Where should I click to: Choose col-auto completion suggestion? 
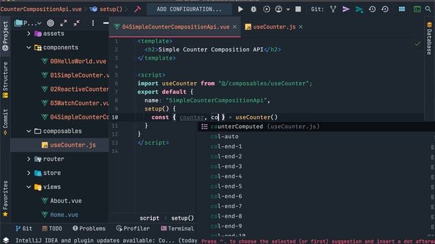(316, 137)
